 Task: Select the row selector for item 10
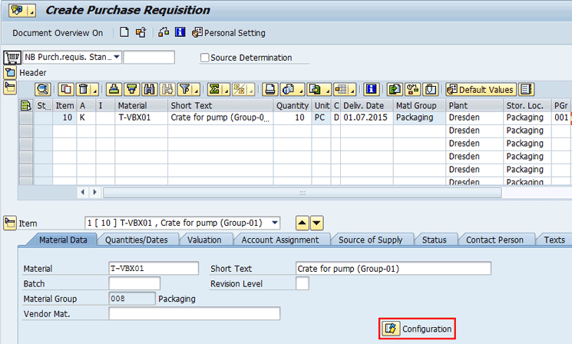26,118
